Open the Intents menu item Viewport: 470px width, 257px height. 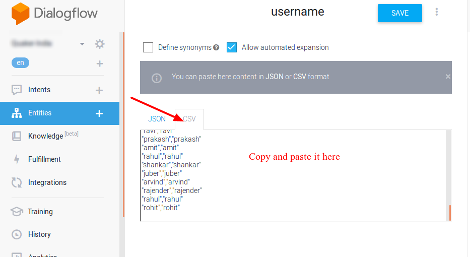coord(39,90)
